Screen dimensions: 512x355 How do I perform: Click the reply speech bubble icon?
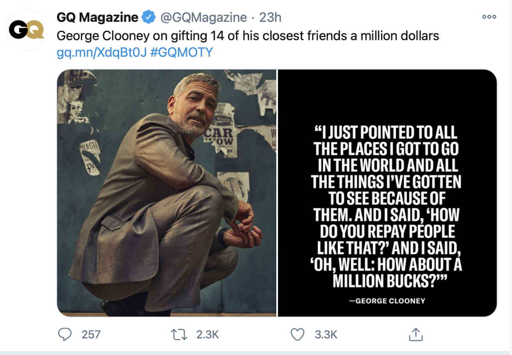click(x=65, y=334)
